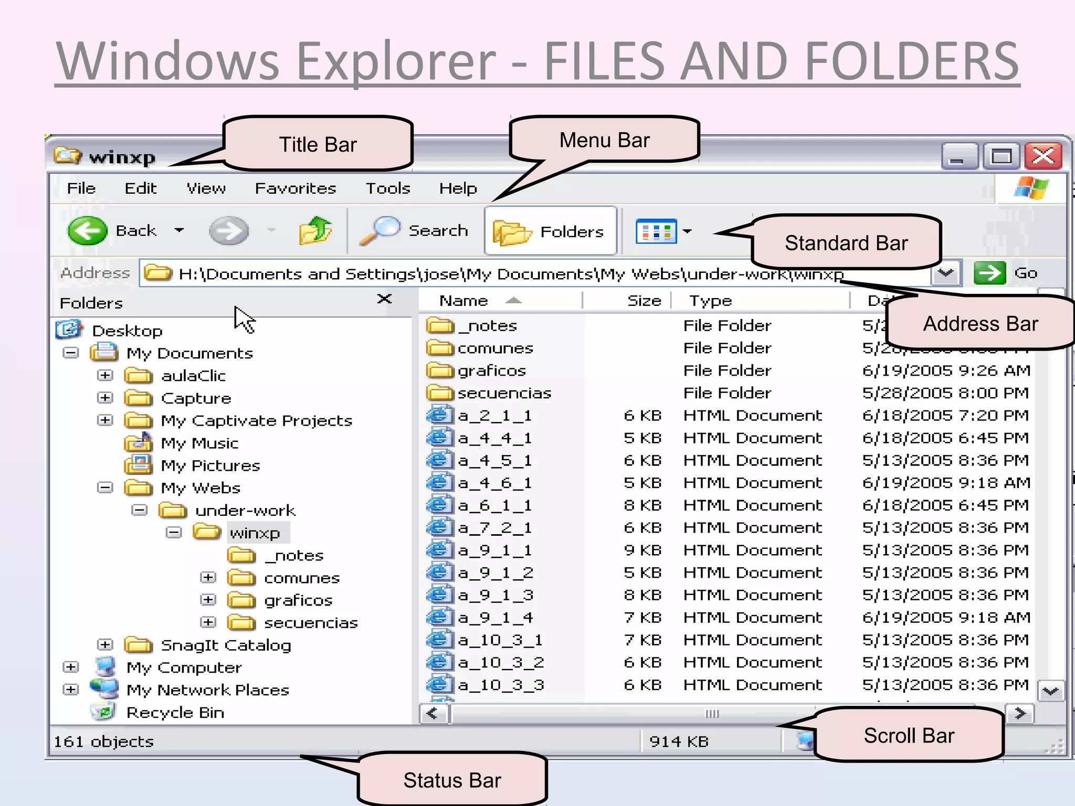Select the My Music folder icon
The height and width of the screenshot is (806, 1075).
coord(139,442)
